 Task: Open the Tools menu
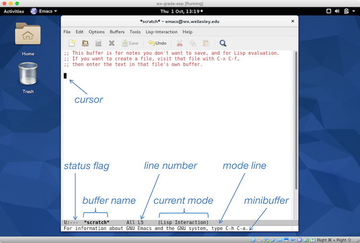pyautogui.click(x=135, y=32)
